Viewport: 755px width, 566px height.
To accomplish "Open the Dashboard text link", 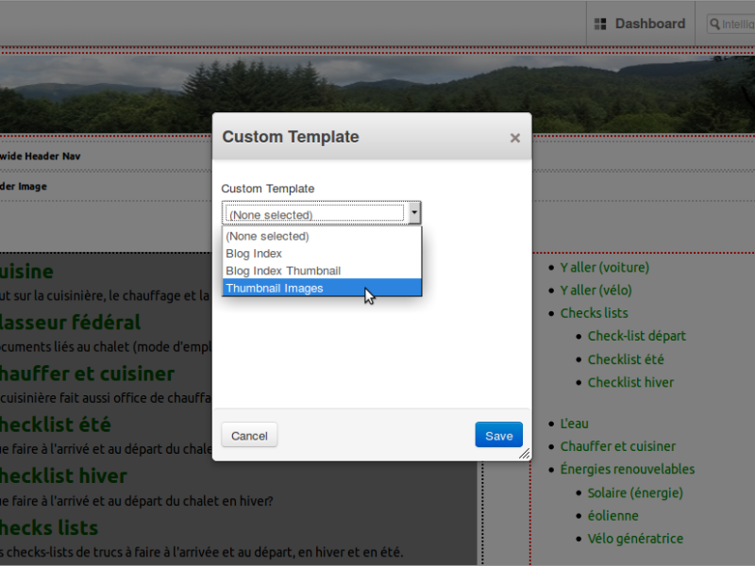I will [650, 24].
